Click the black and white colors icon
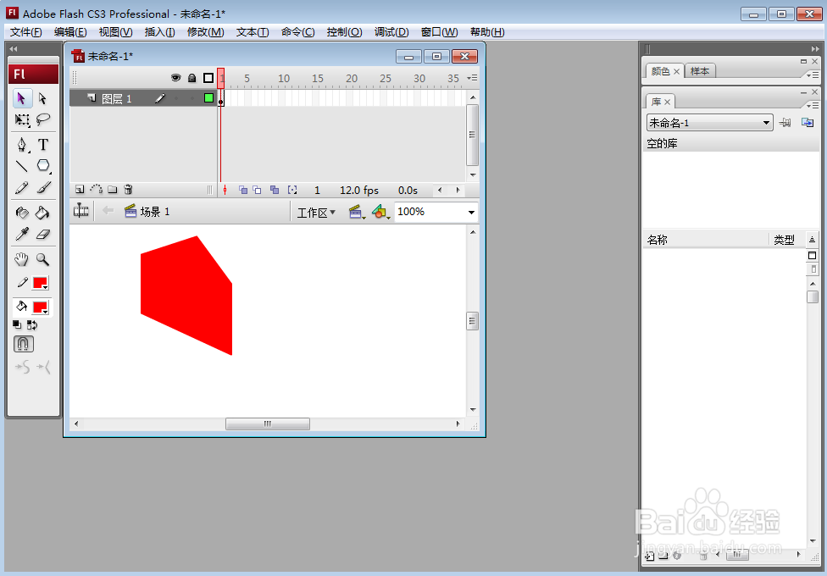The width and height of the screenshot is (827, 576). click(17, 325)
